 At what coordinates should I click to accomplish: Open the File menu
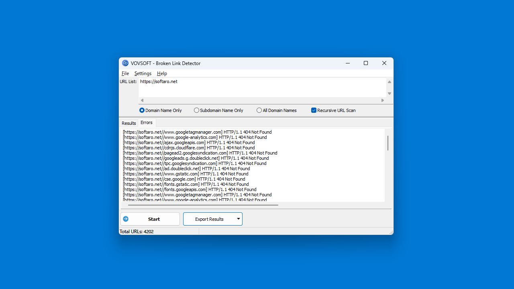[x=125, y=73]
